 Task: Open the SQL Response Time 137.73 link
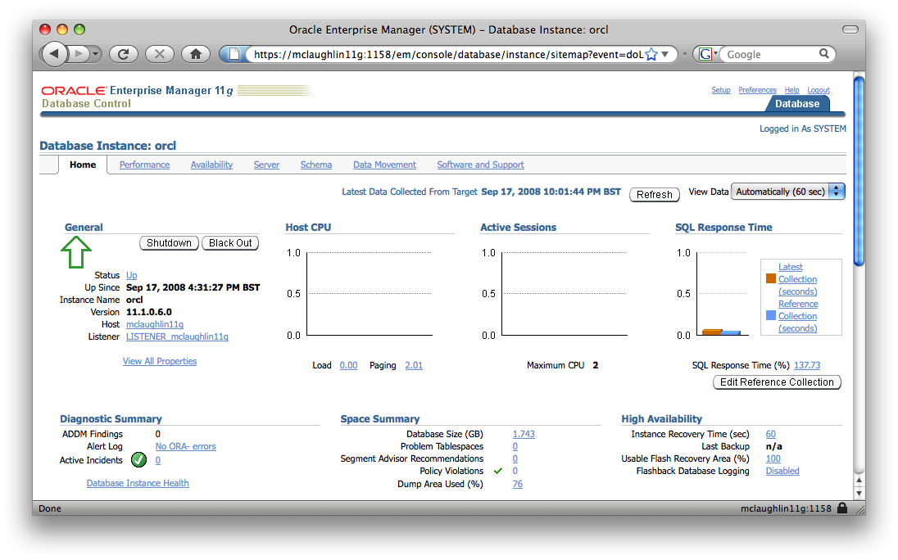coord(807,365)
